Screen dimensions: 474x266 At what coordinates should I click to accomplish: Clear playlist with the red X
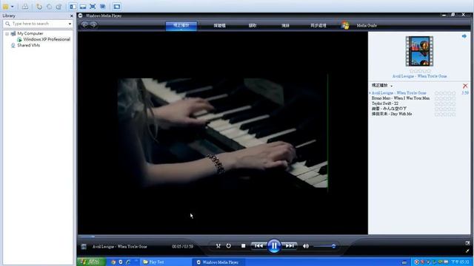[x=465, y=86]
